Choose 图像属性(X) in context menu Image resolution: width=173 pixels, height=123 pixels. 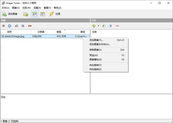tap(106, 59)
